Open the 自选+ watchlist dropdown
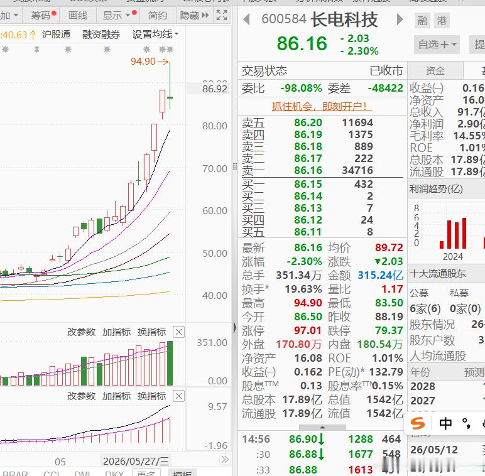 click(x=437, y=45)
